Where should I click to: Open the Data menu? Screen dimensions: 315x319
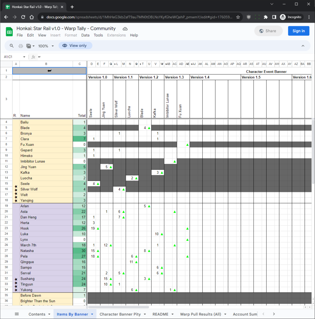tap(85, 35)
